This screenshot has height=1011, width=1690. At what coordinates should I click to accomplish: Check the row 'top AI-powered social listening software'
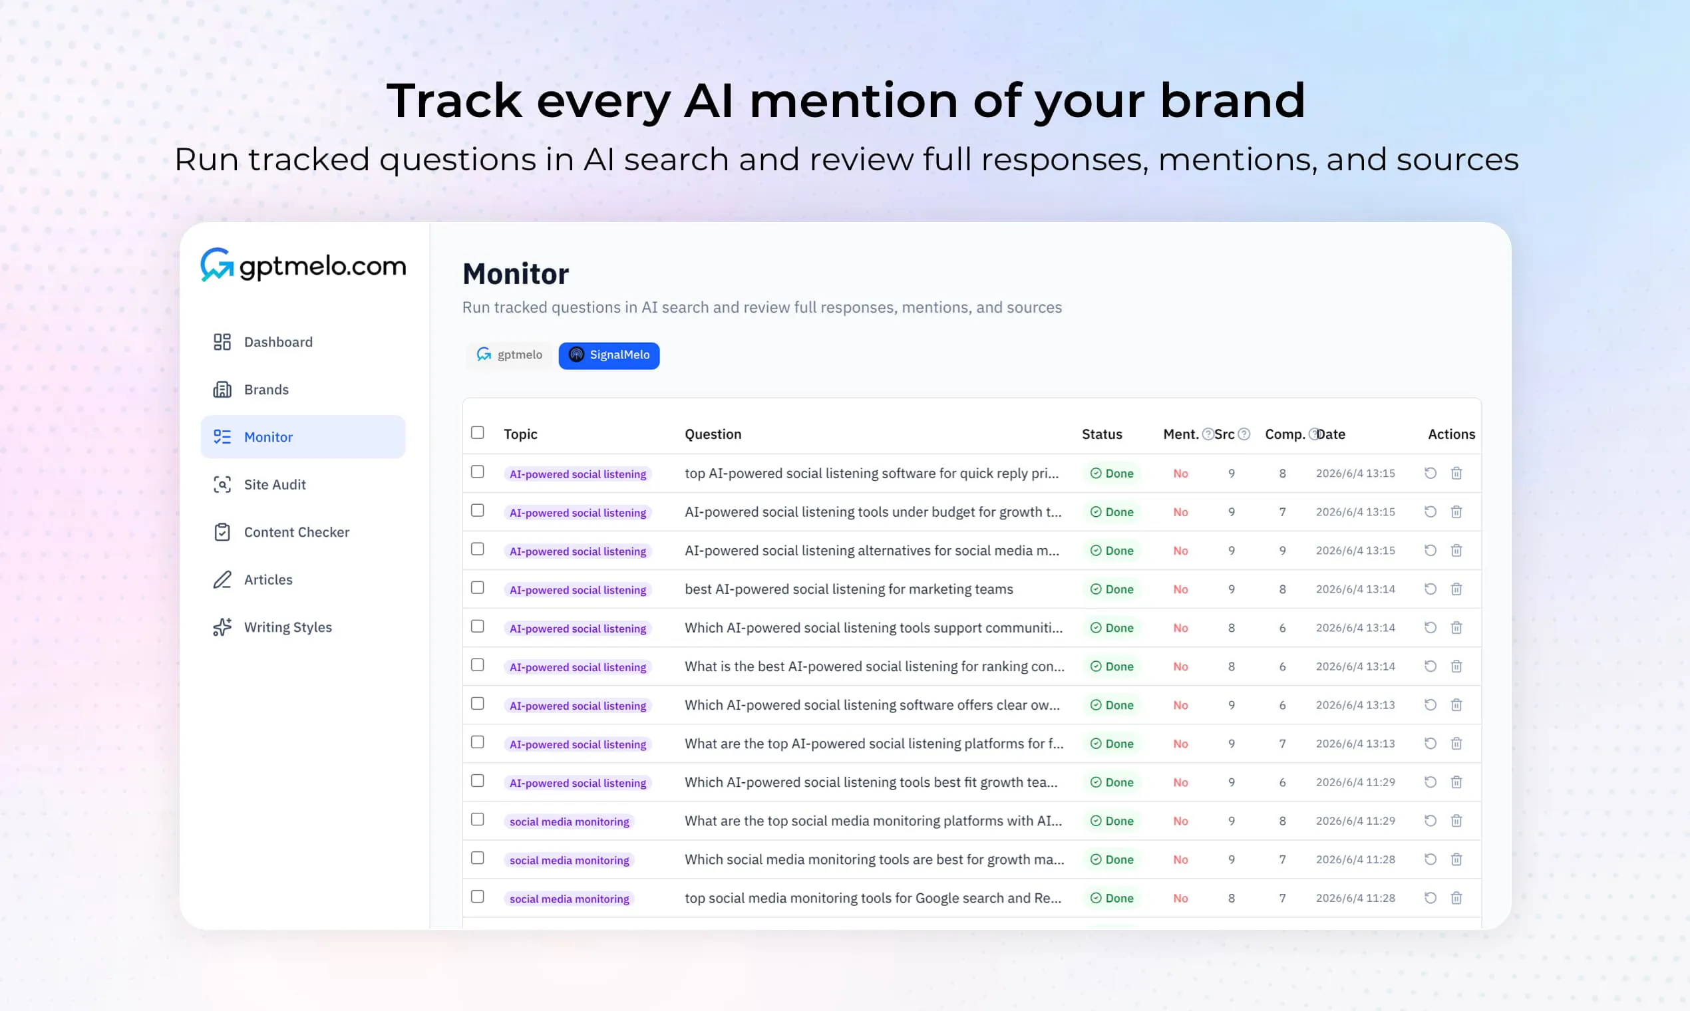point(478,472)
